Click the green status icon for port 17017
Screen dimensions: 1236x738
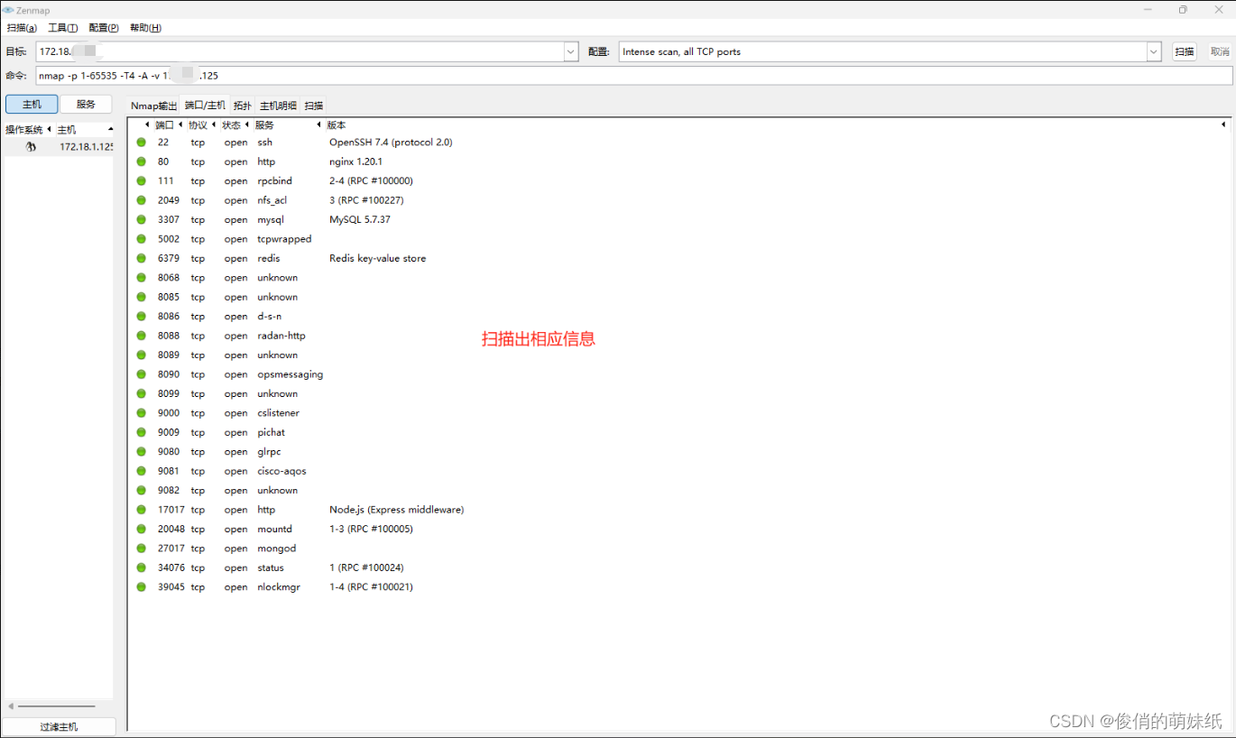(141, 510)
